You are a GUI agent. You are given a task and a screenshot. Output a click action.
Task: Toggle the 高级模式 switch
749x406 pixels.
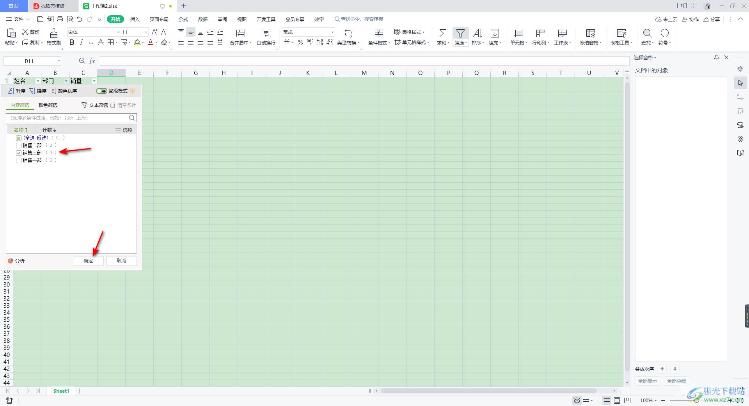click(102, 91)
